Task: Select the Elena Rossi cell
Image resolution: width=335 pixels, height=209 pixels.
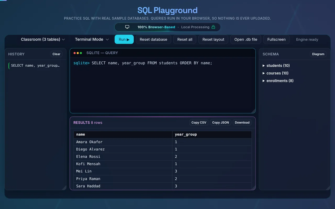Action: pyautogui.click(x=123, y=156)
